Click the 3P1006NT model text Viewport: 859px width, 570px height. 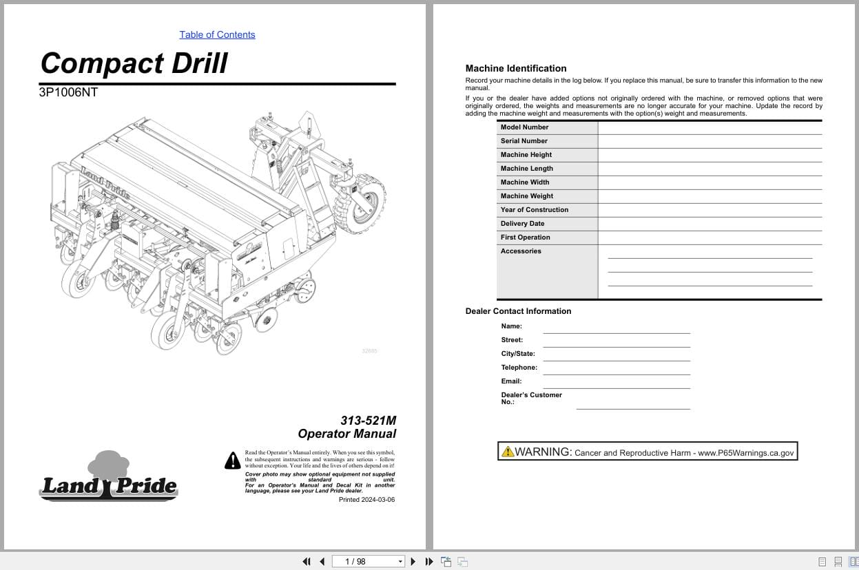click(x=68, y=92)
